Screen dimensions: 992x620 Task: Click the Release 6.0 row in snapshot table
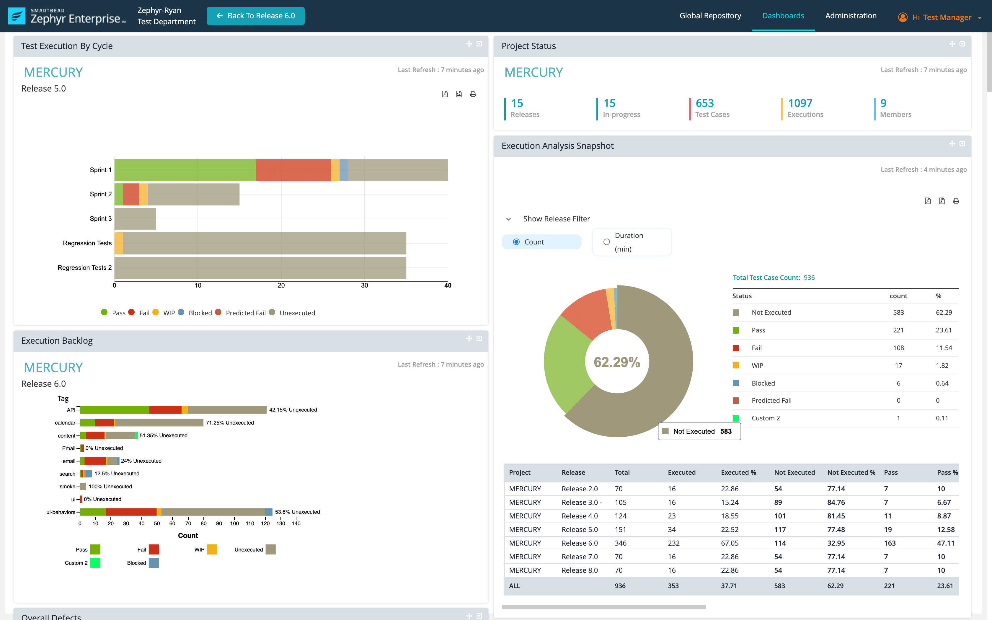click(x=731, y=543)
